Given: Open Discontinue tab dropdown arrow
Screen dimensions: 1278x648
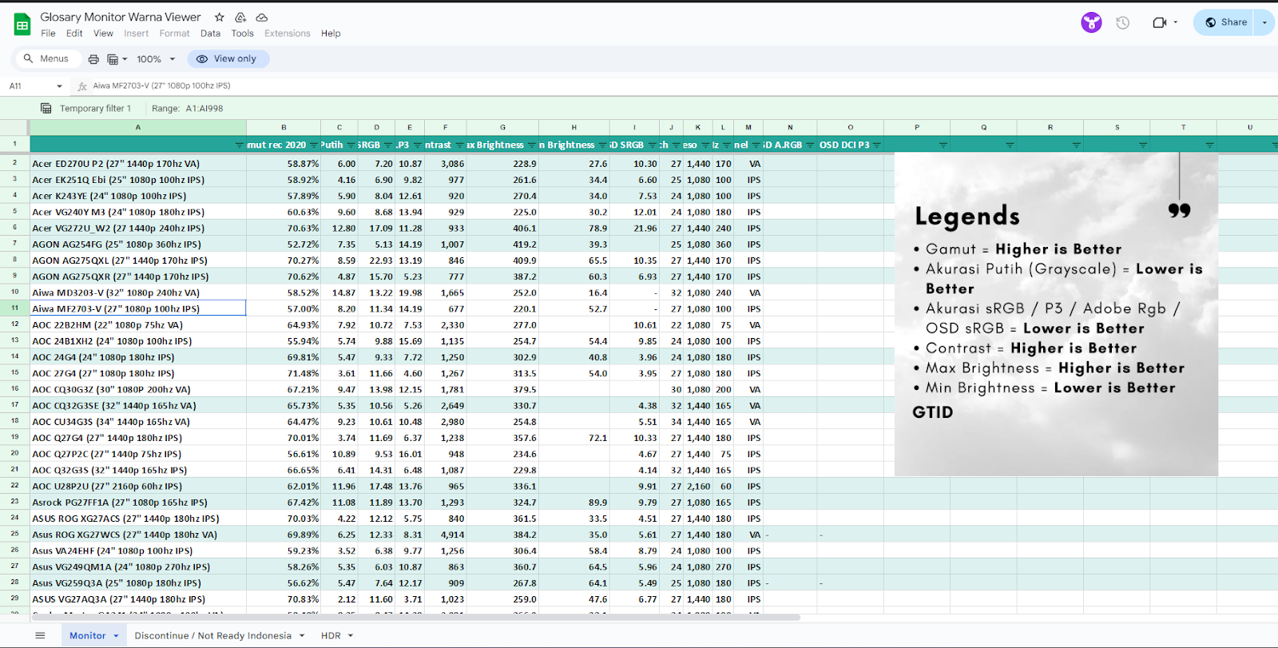Looking at the screenshot, I should [302, 636].
